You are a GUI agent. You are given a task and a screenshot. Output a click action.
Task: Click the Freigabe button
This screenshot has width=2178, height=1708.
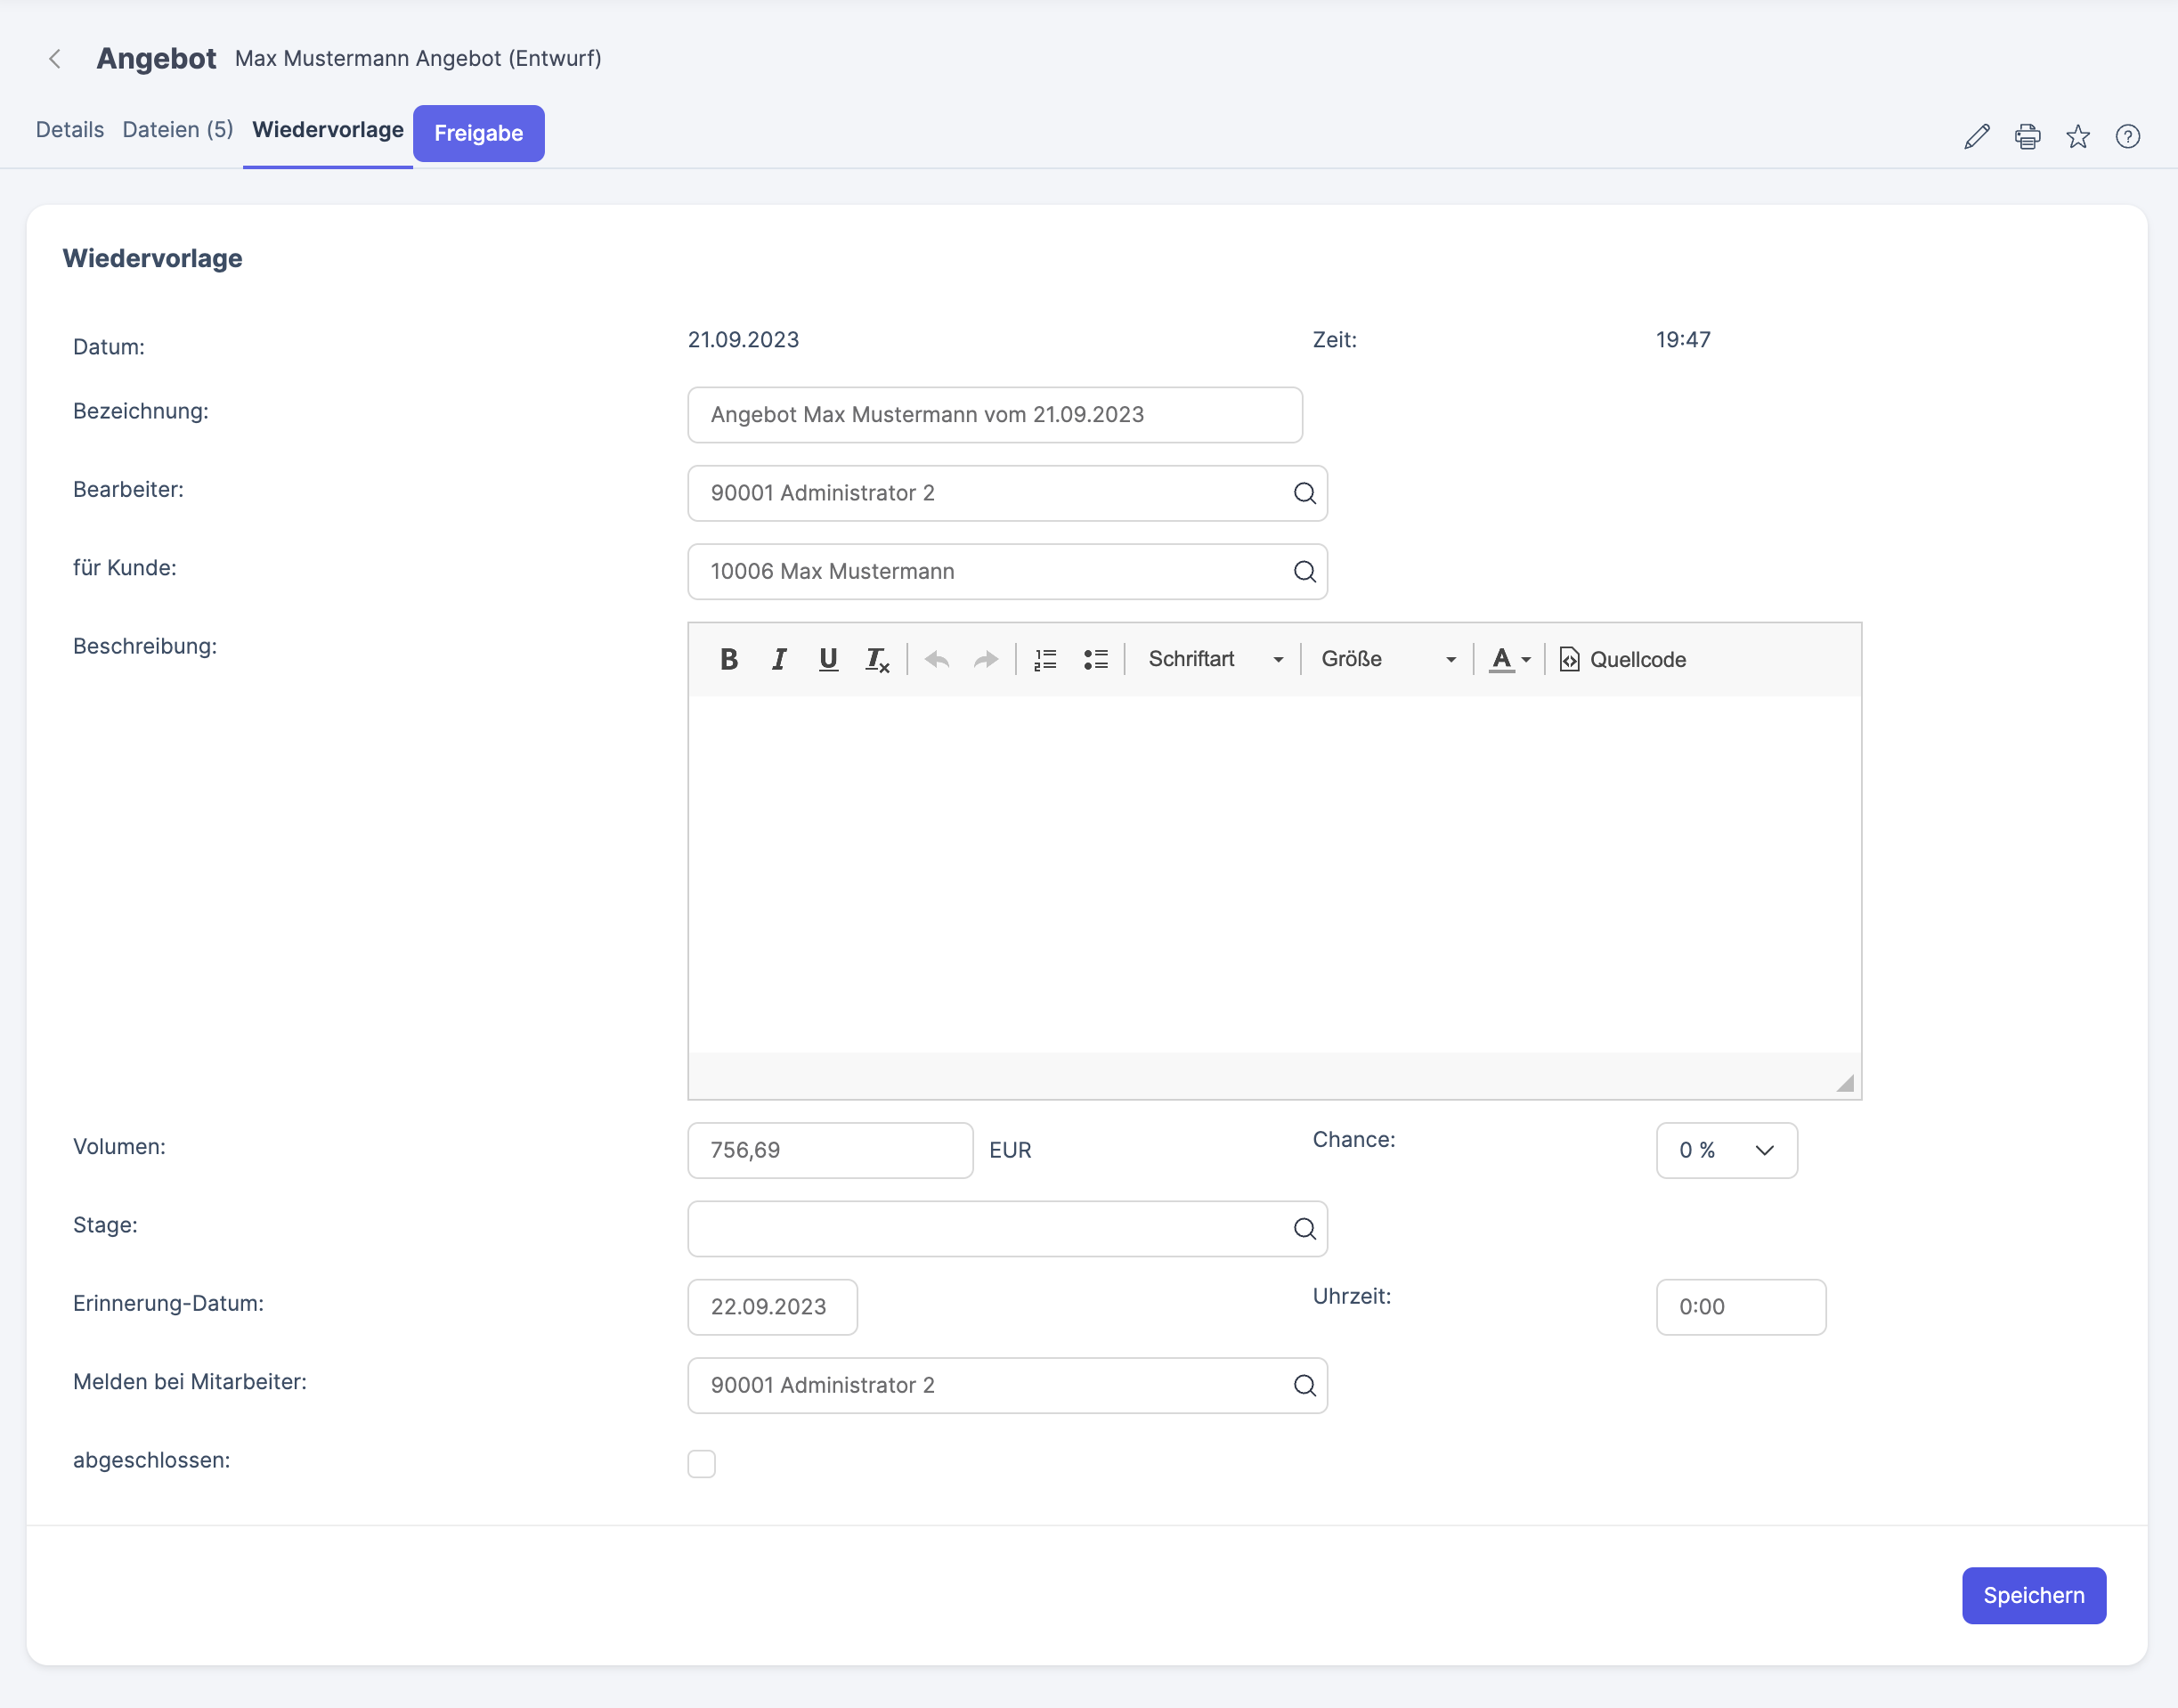479,133
